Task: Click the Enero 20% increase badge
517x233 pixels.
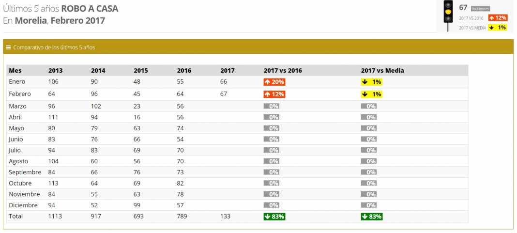Action: [274, 82]
